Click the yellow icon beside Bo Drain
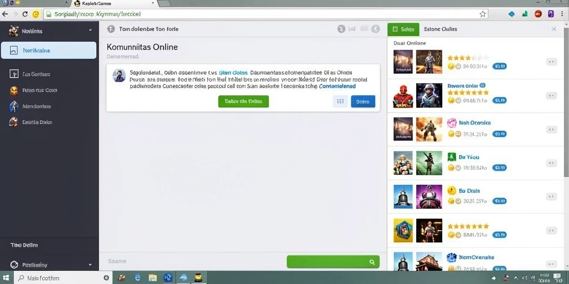Screen dimensions: 569x284 click(x=452, y=190)
